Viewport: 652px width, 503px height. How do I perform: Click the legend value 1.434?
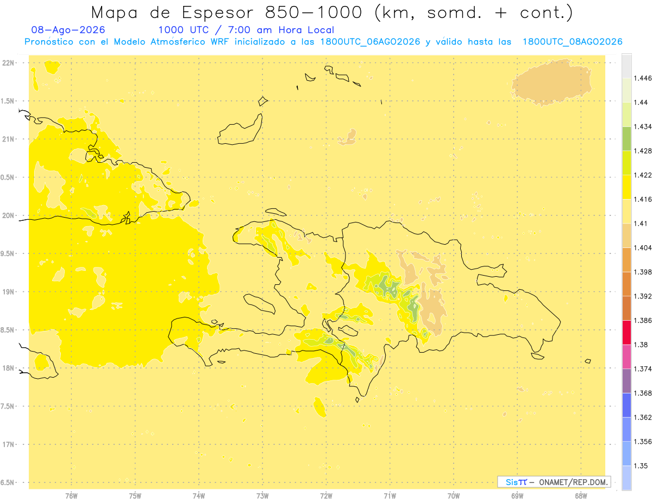(x=642, y=126)
